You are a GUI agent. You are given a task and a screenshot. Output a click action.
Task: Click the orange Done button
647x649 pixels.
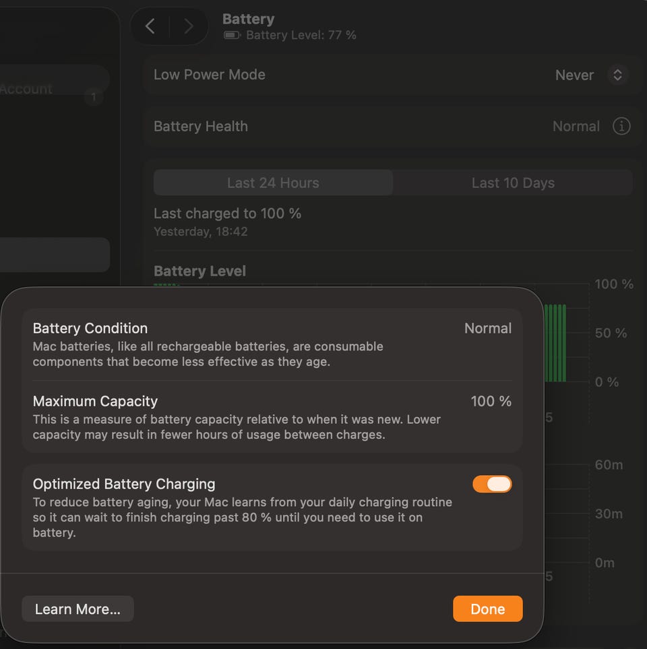coord(488,609)
